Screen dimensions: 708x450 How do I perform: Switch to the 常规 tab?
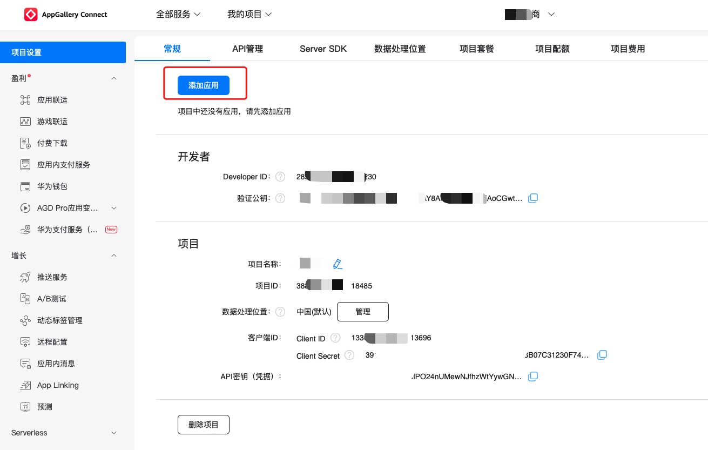tap(172, 49)
